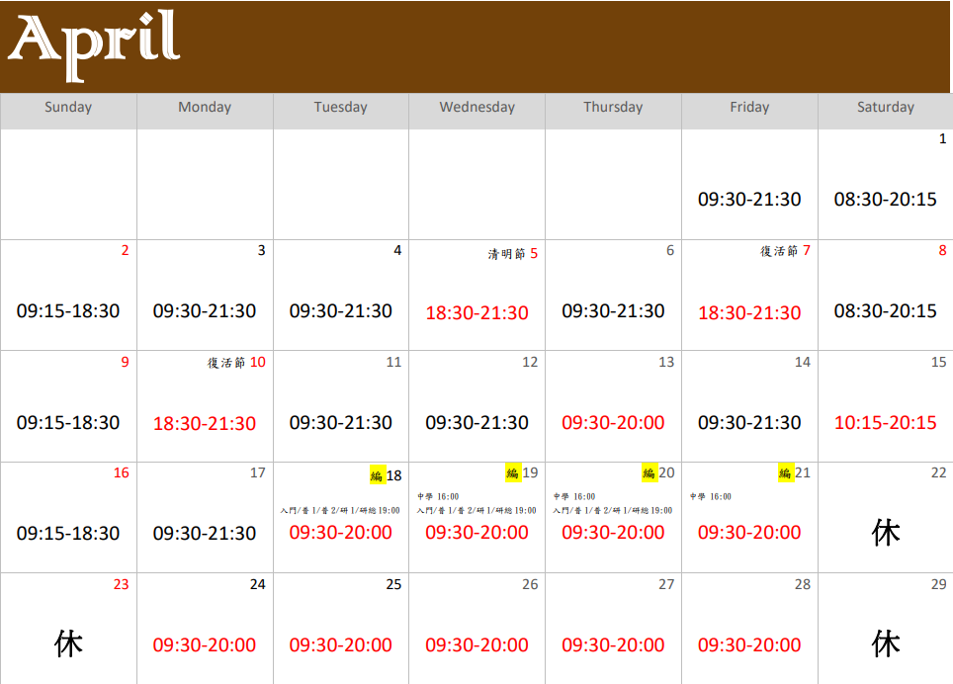Image resolution: width=953 pixels, height=684 pixels.
Task: Click date number 29
Action: pyautogui.click(x=939, y=584)
